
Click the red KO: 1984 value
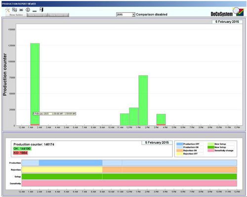click(20, 153)
